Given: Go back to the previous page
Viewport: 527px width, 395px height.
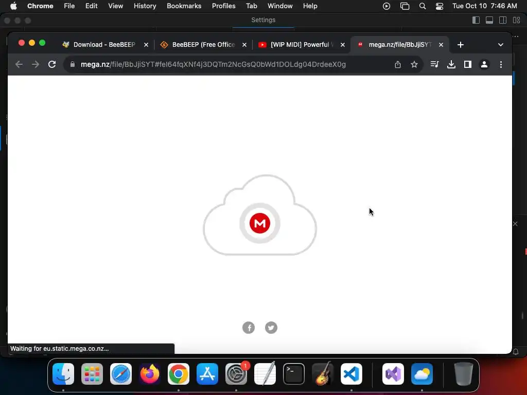Looking at the screenshot, I should [x=19, y=64].
